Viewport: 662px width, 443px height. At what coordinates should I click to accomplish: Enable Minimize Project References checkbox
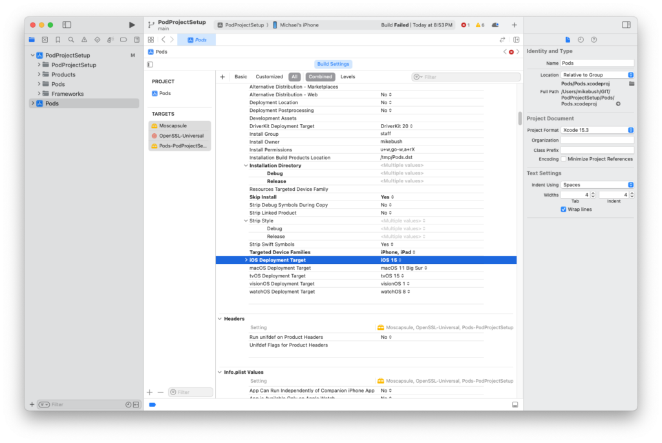coord(564,159)
